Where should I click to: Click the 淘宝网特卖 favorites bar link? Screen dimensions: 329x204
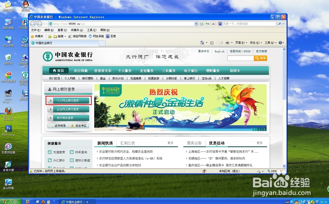coord(77,36)
